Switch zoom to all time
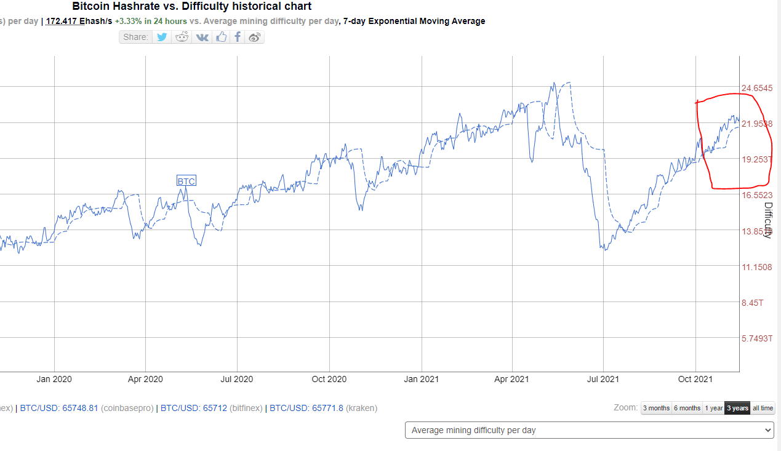 (763, 408)
